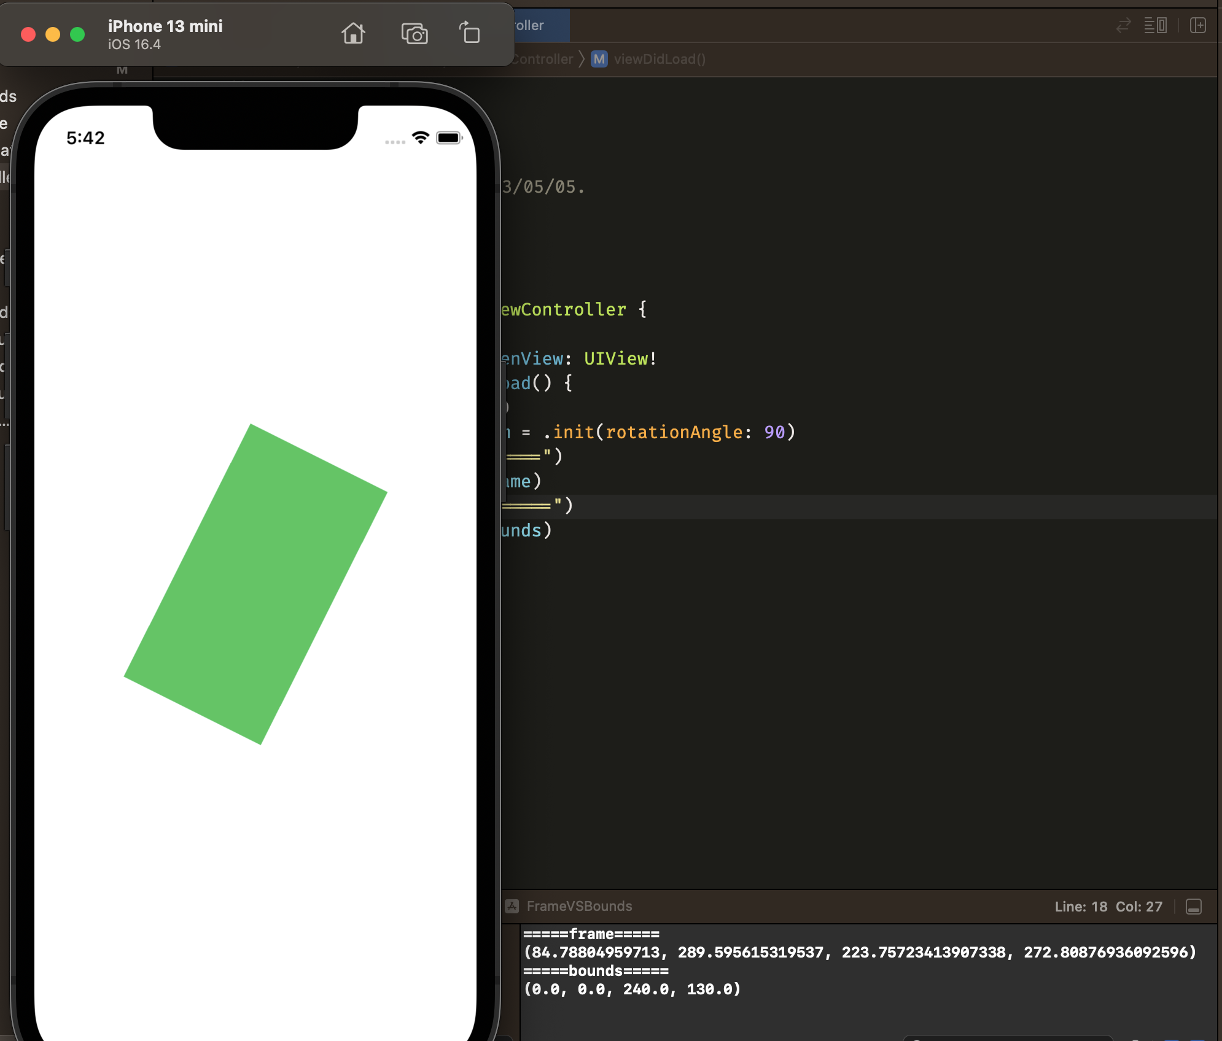Click the Controller jump bar segment

click(x=542, y=59)
